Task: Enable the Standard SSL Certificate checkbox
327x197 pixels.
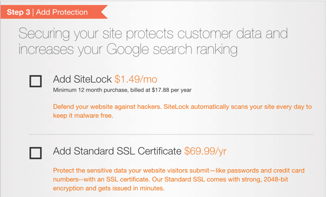Action: 35,153
